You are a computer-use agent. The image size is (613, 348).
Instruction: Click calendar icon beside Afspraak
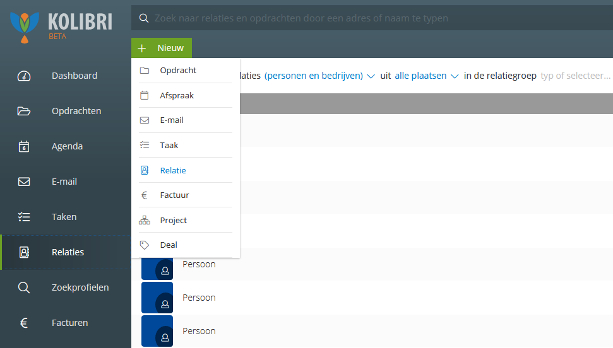pyautogui.click(x=145, y=95)
